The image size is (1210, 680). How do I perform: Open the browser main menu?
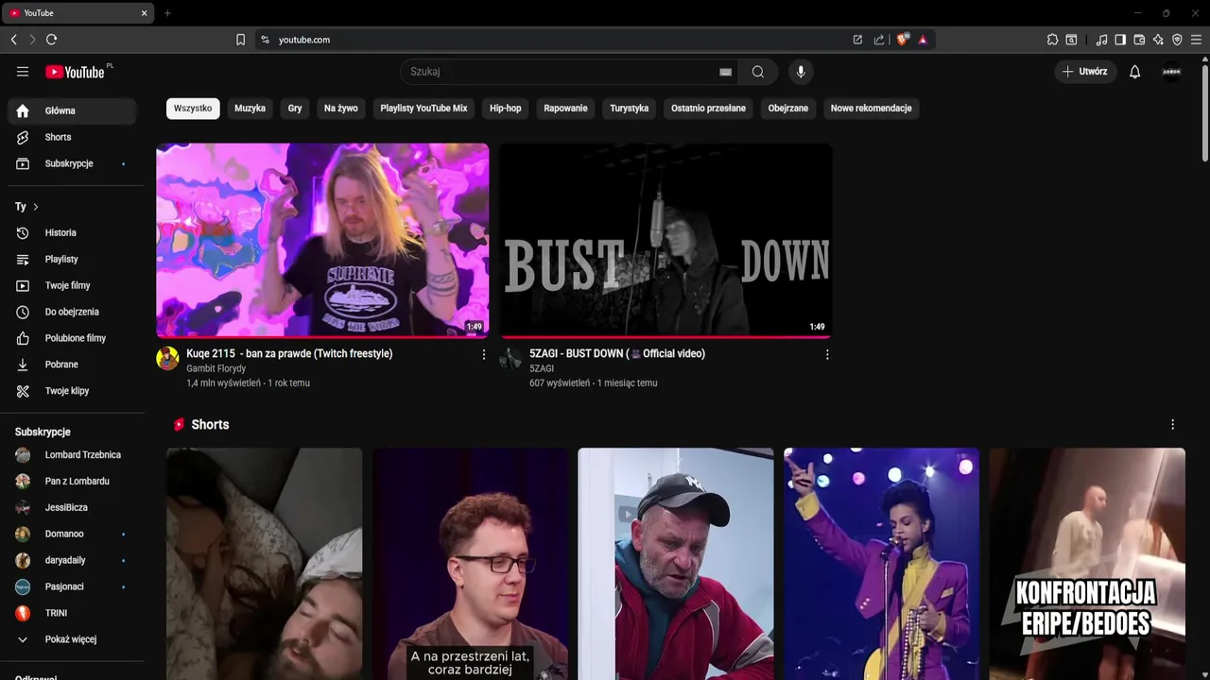[x=1196, y=40]
